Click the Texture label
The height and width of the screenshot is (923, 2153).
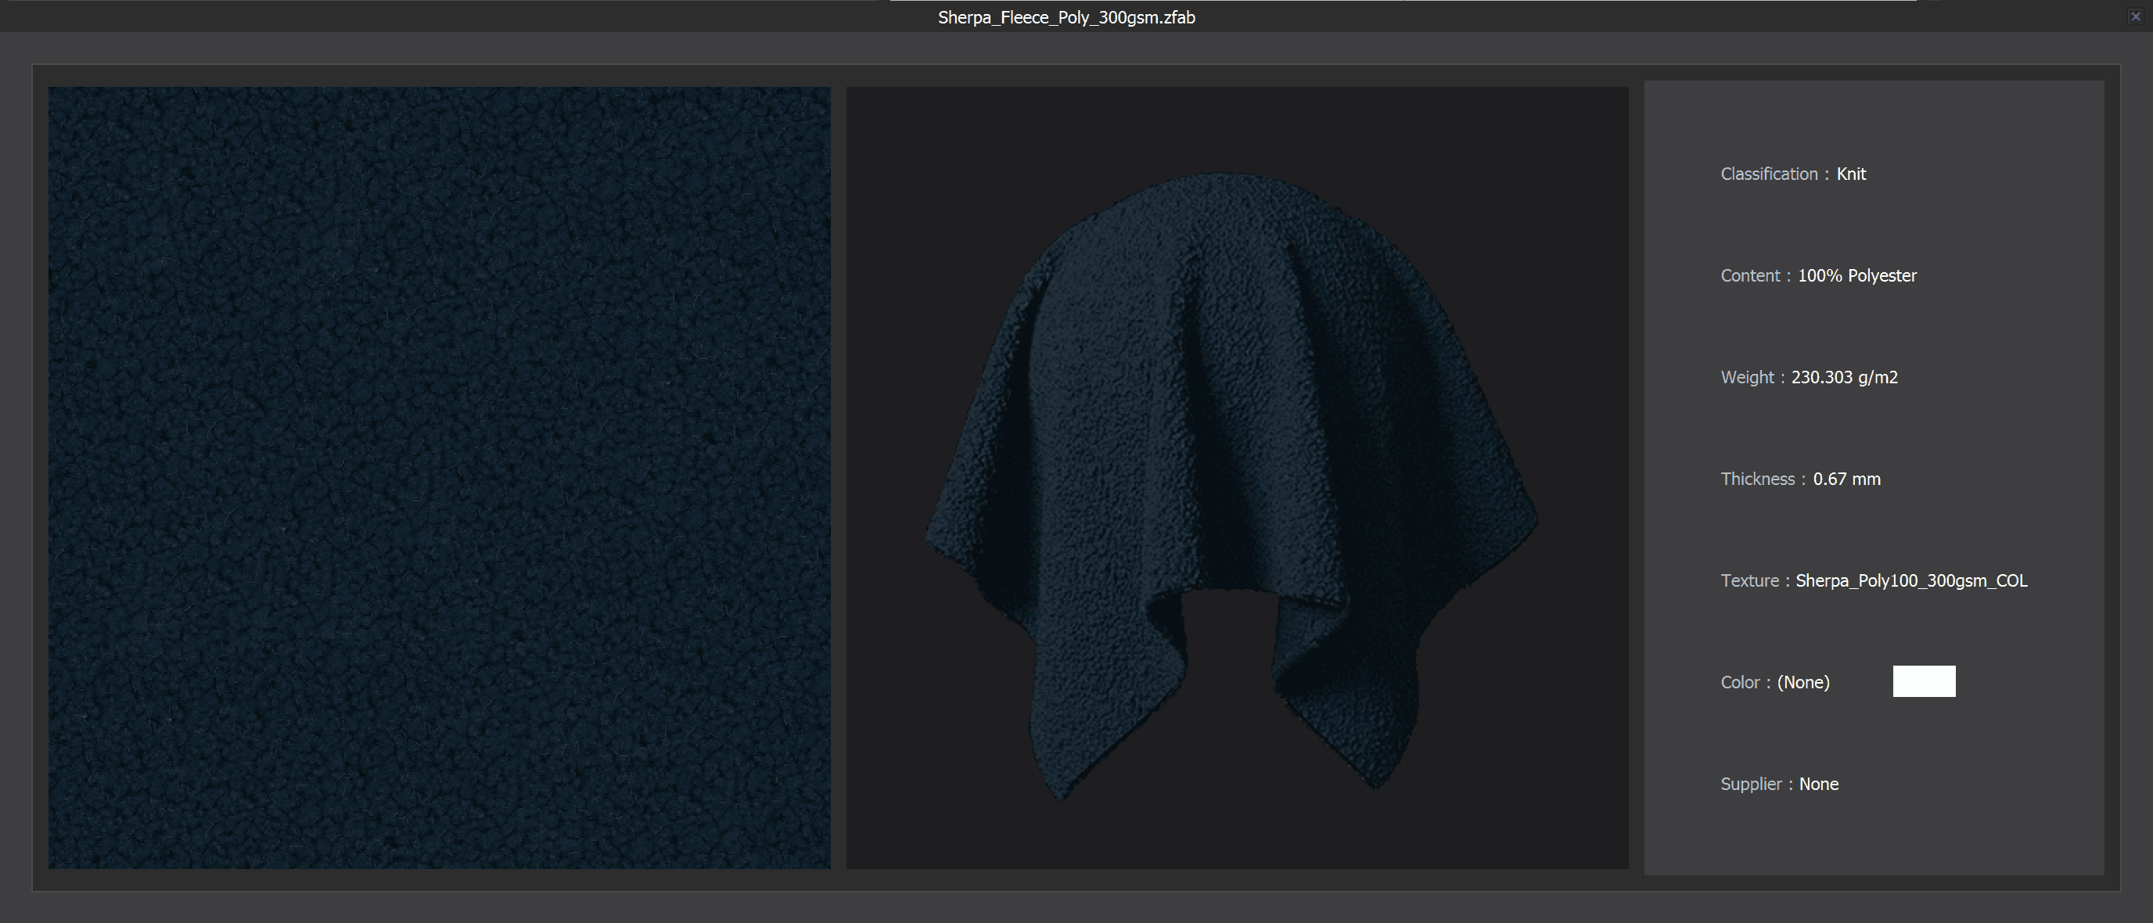click(1749, 581)
